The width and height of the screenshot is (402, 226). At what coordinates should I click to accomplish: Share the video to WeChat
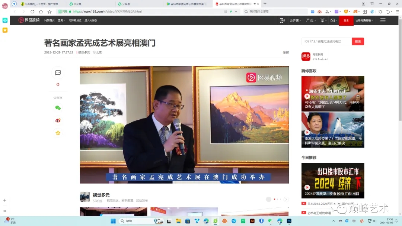[58, 108]
